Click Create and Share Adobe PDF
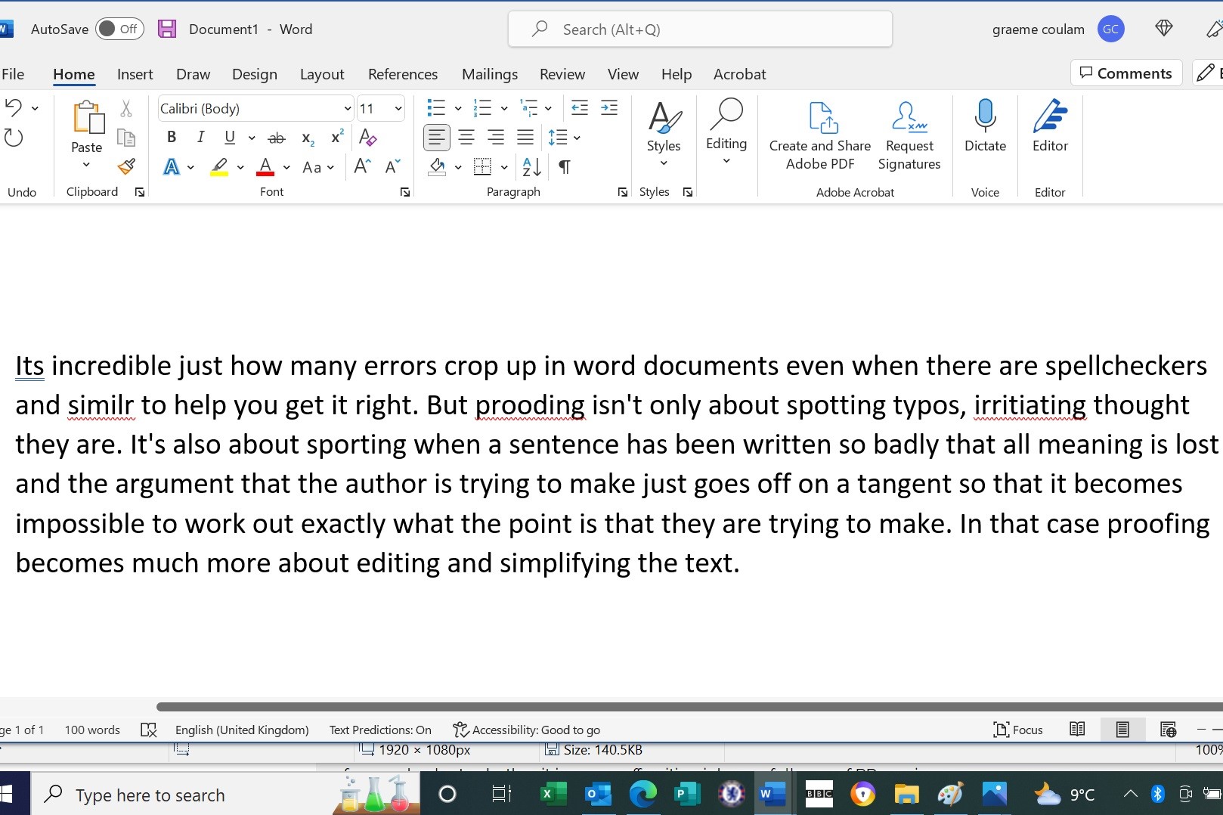This screenshot has width=1223, height=815. point(820,136)
